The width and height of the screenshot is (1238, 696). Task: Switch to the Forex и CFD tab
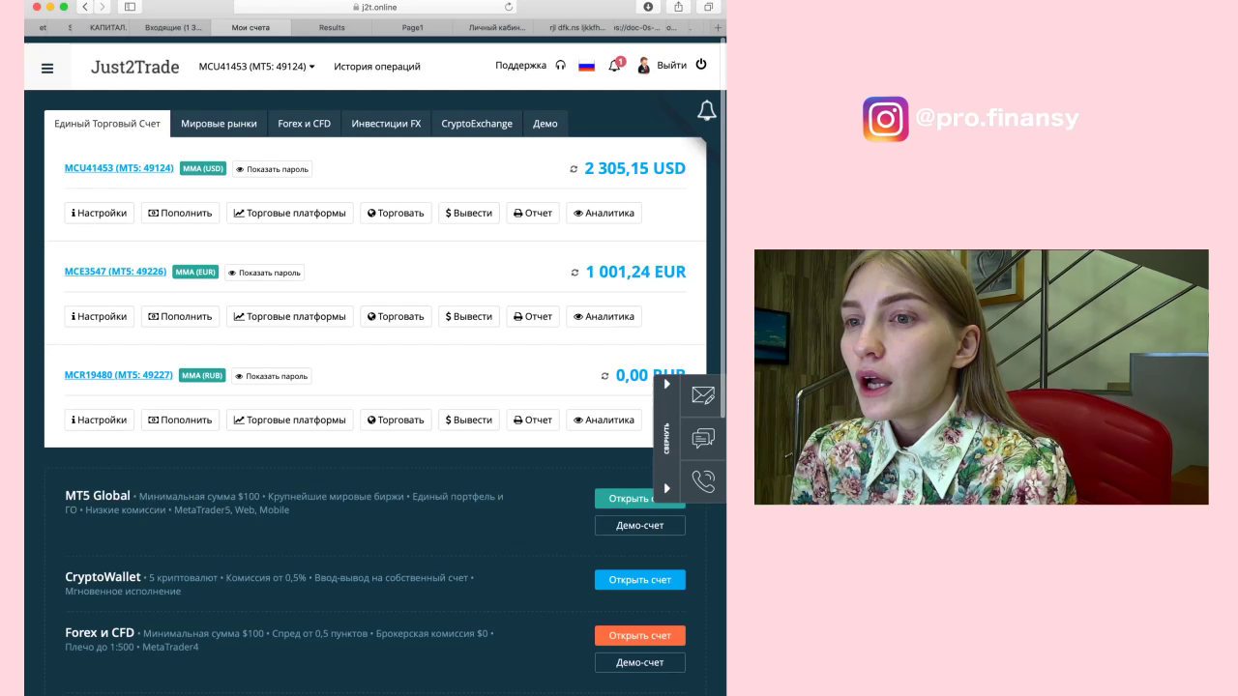coord(304,124)
